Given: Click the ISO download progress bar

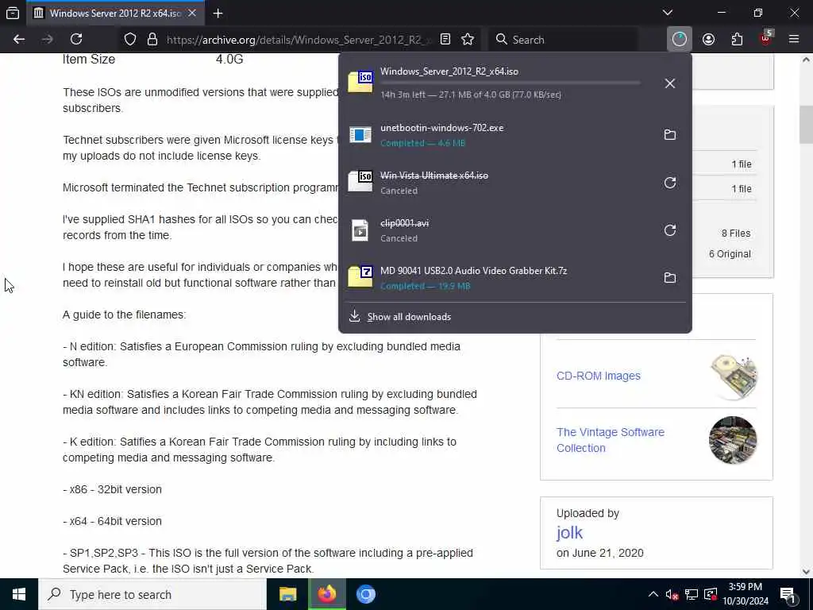Looking at the screenshot, I should point(511,83).
